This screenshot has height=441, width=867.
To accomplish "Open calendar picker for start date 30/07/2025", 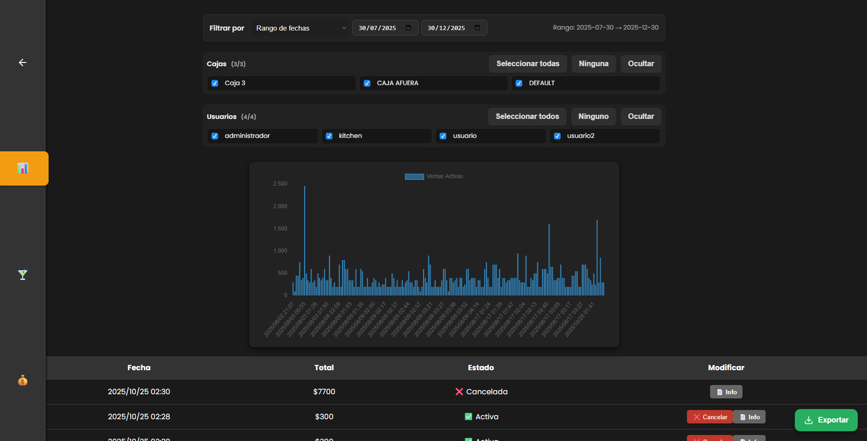I will pos(408,28).
